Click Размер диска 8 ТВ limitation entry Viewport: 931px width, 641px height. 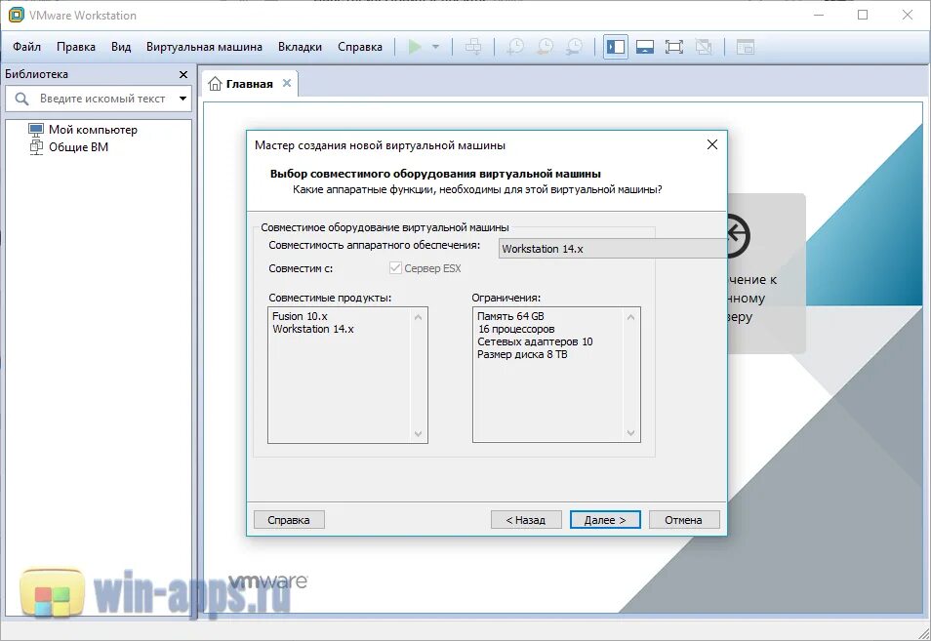click(x=522, y=354)
